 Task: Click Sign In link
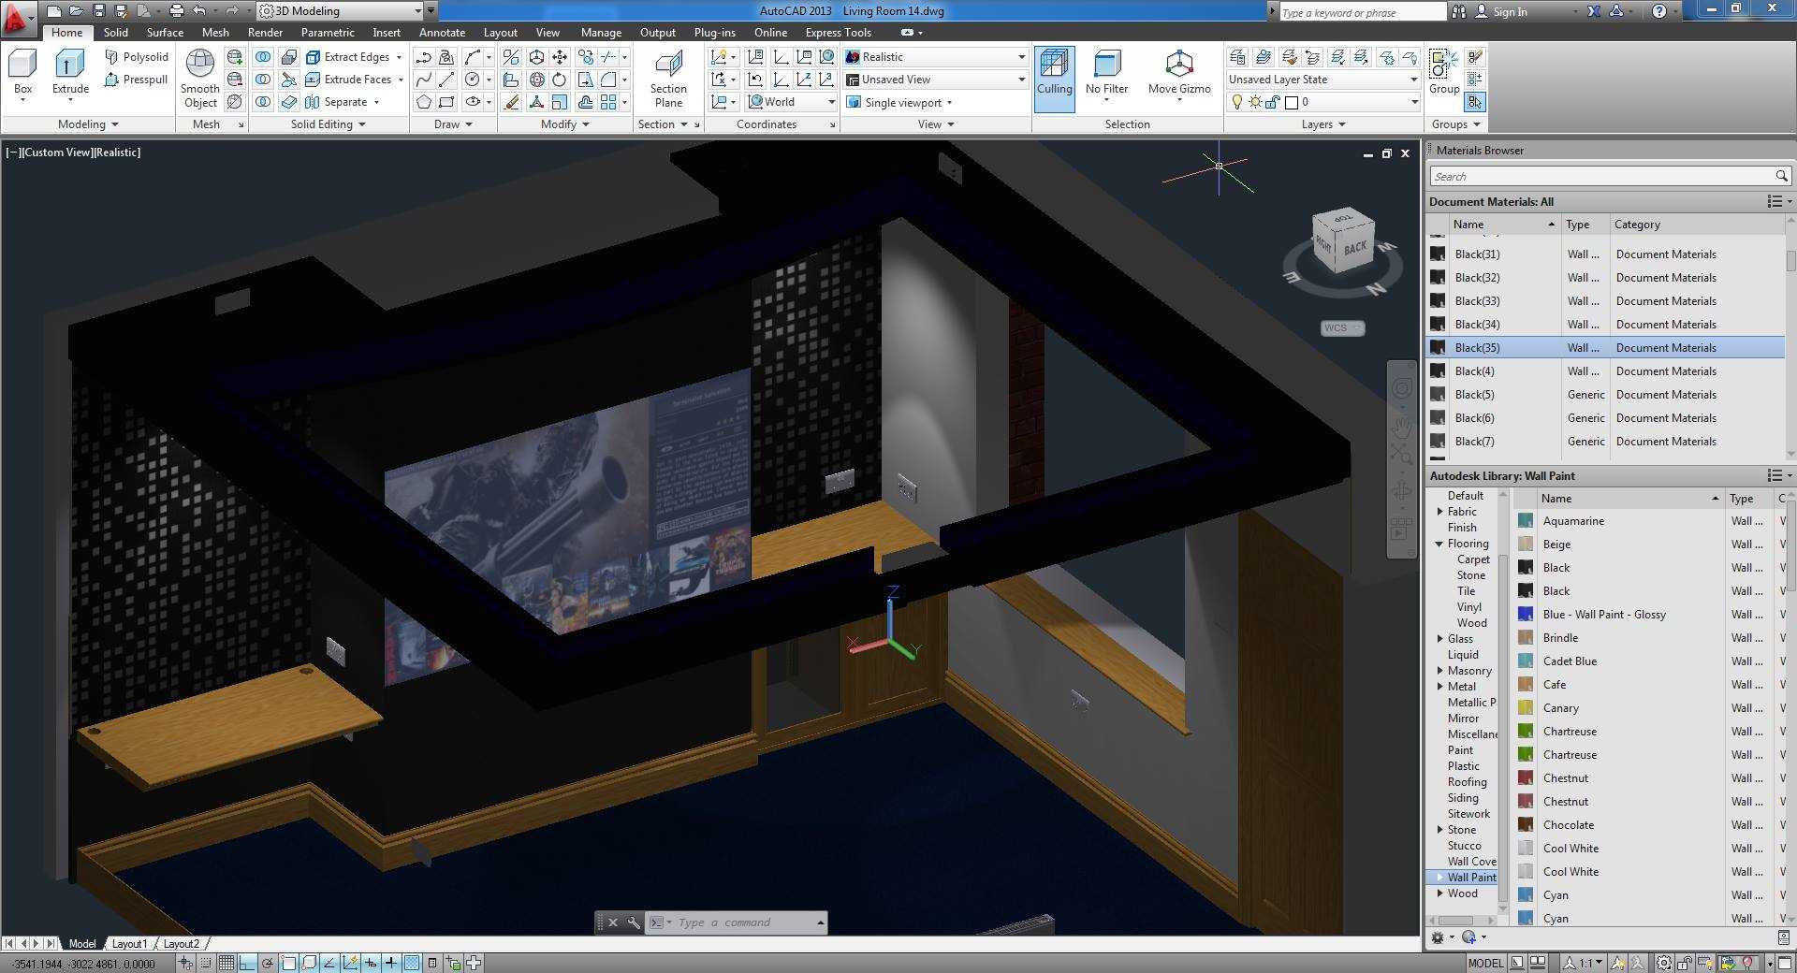click(1510, 12)
